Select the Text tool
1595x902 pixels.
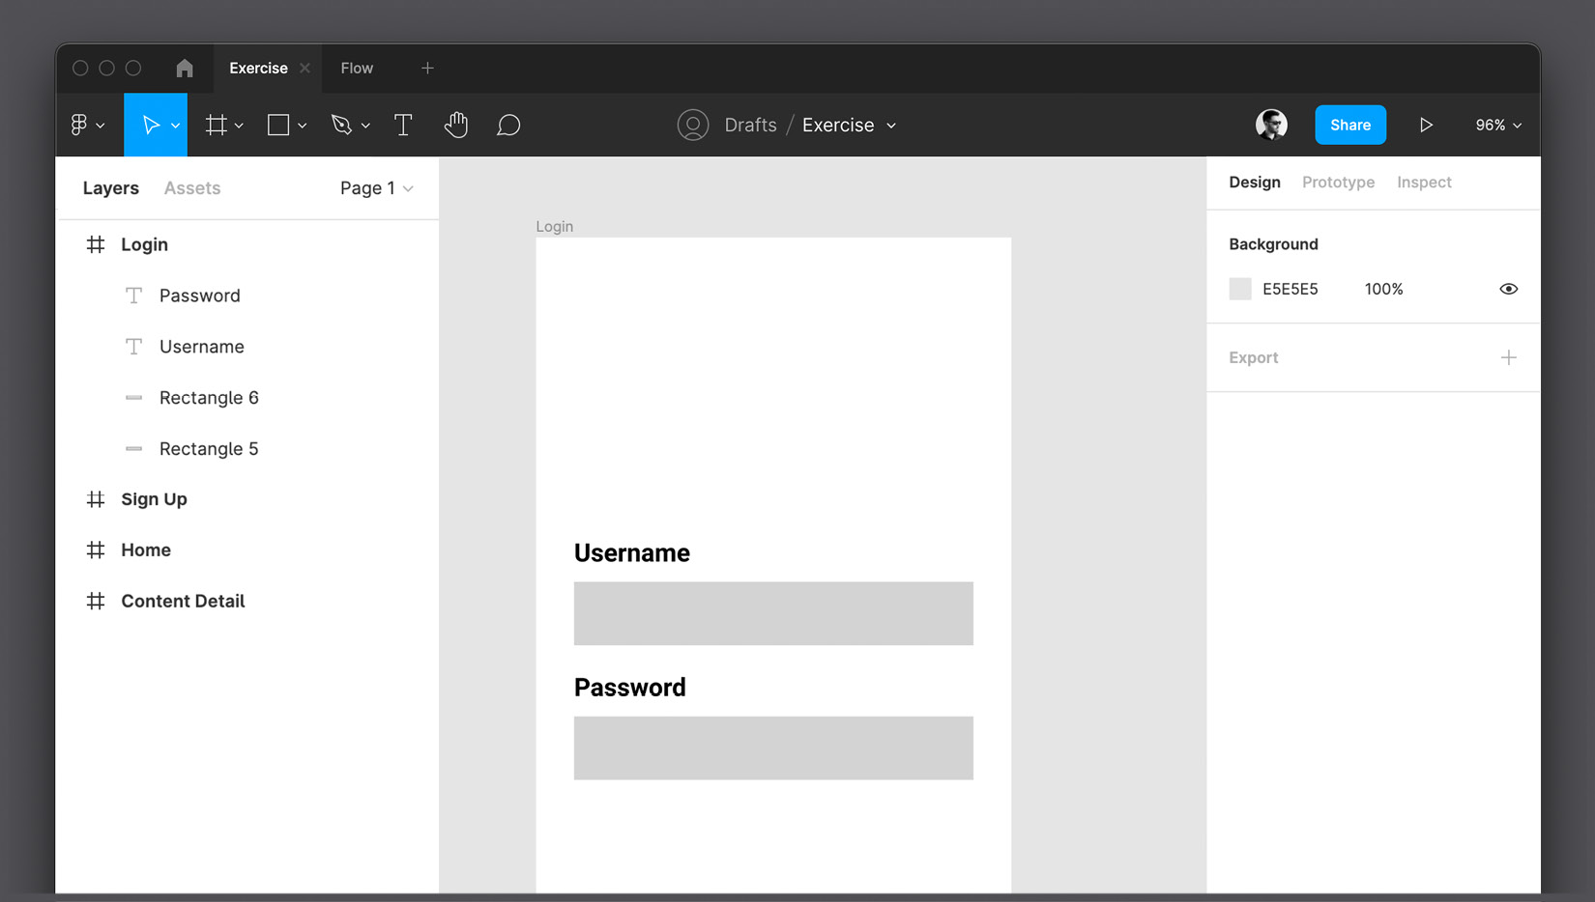[x=403, y=125]
